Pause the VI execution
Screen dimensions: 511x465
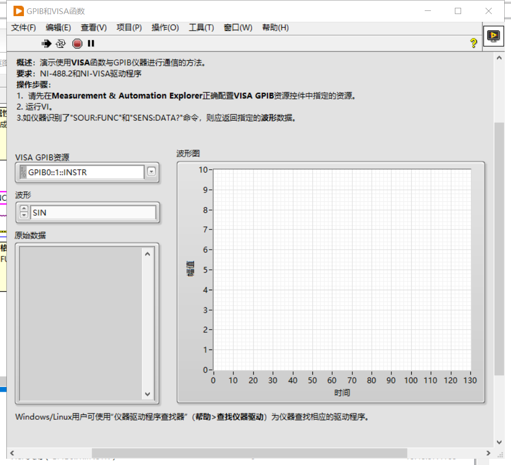pos(91,43)
